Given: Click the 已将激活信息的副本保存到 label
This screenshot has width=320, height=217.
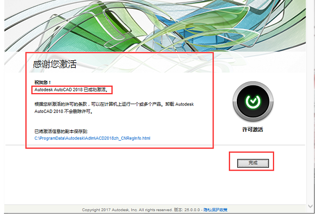Looking at the screenshot, I should click(61, 132).
